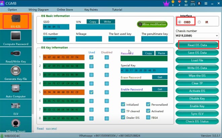This screenshot has width=222, height=138.
Task: Toggle the FBS4 checkbox
Action: 148,117
